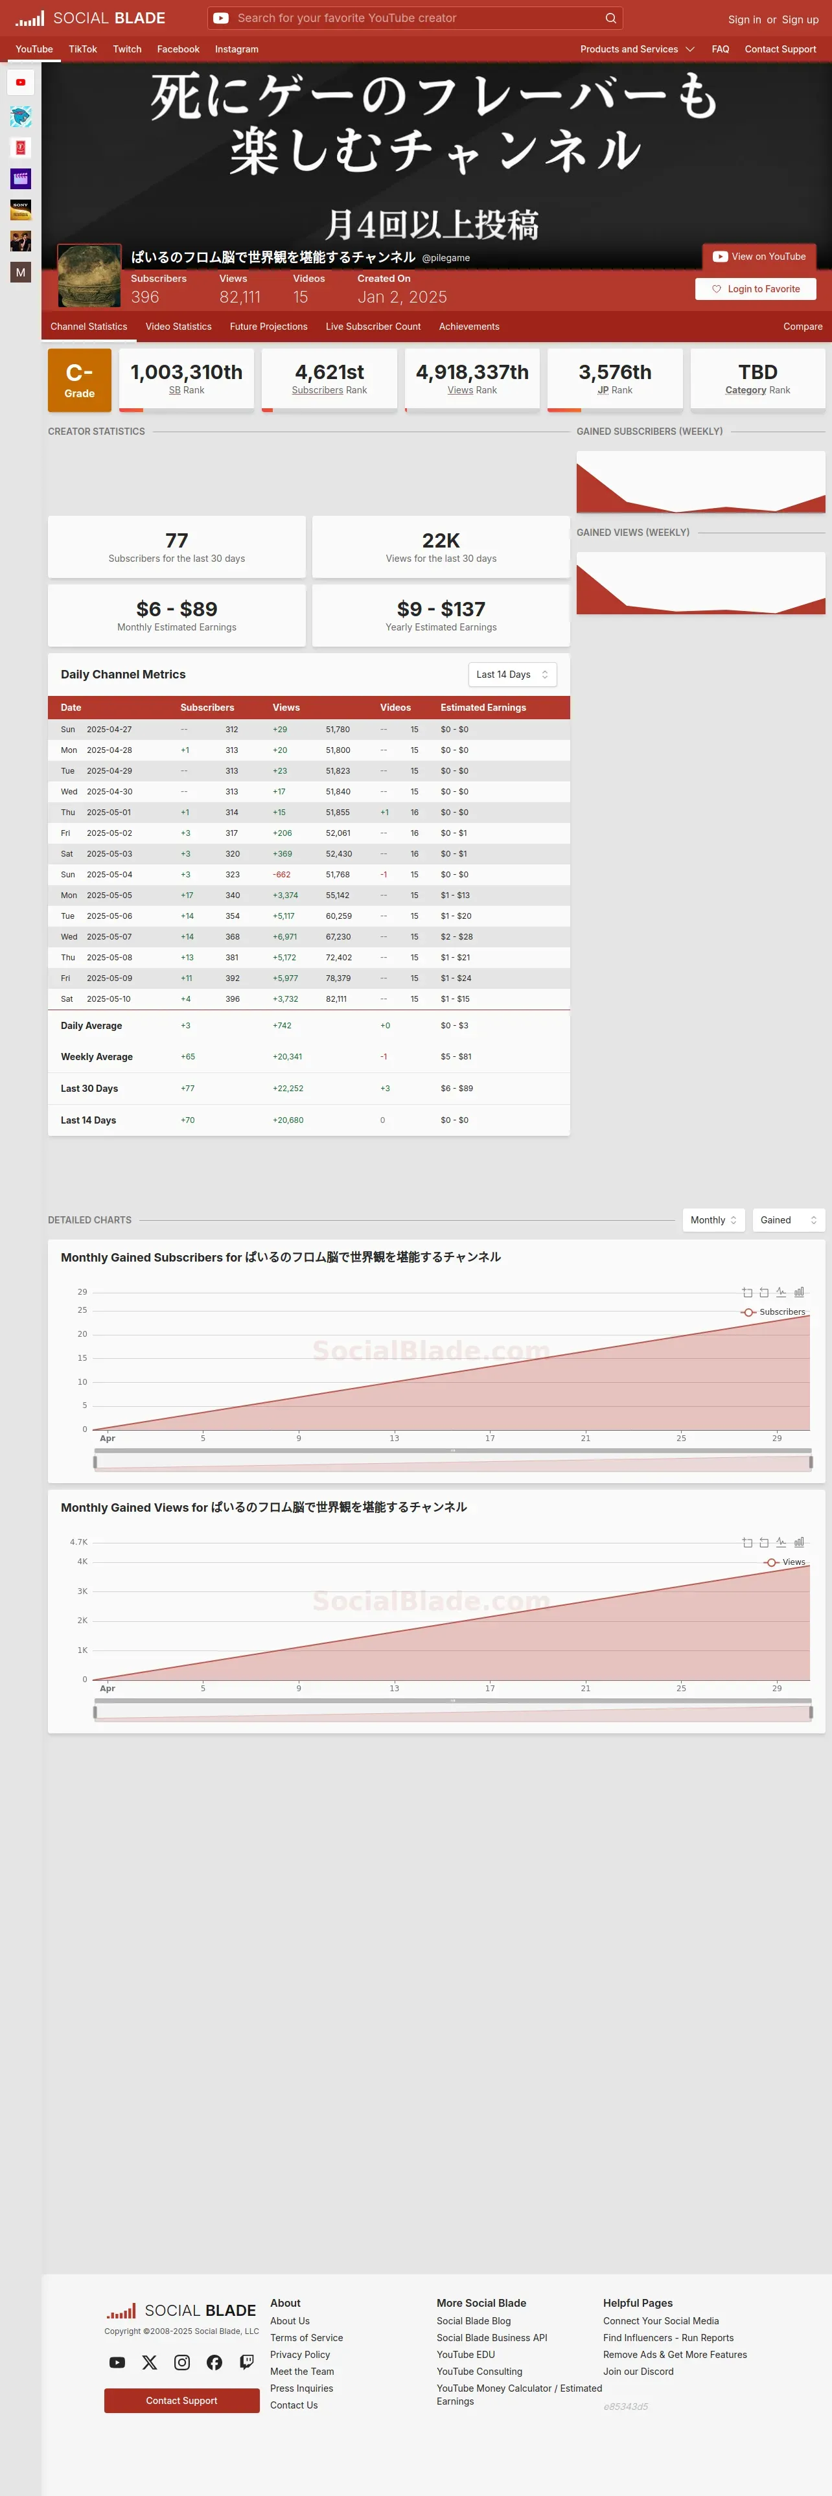This screenshot has width=832, height=2496.
Task: Open the Live Subscriber Count tab
Action: [373, 327]
